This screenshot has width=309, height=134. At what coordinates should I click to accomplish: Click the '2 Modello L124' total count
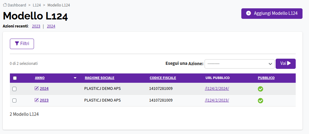(24, 114)
